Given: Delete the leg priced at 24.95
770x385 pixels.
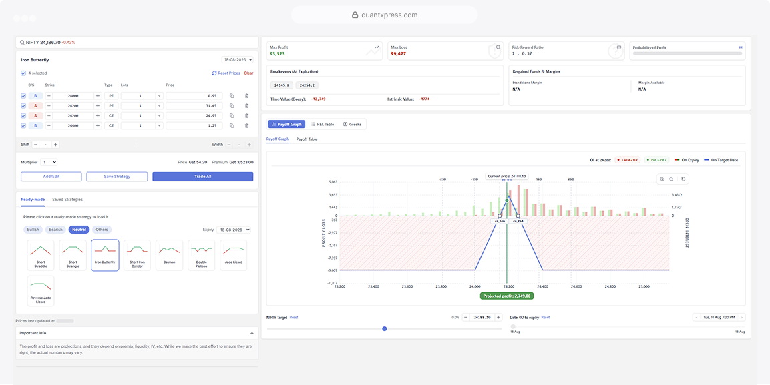Looking at the screenshot, I should click(246, 115).
